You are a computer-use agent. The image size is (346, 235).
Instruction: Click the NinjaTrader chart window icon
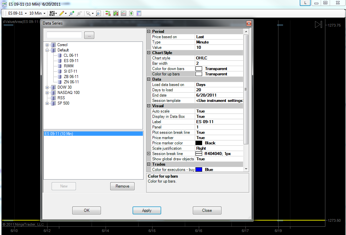tap(4, 4)
